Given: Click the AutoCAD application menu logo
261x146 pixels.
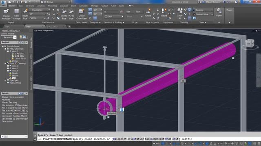Looking at the screenshot, I should click(x=3, y=3).
